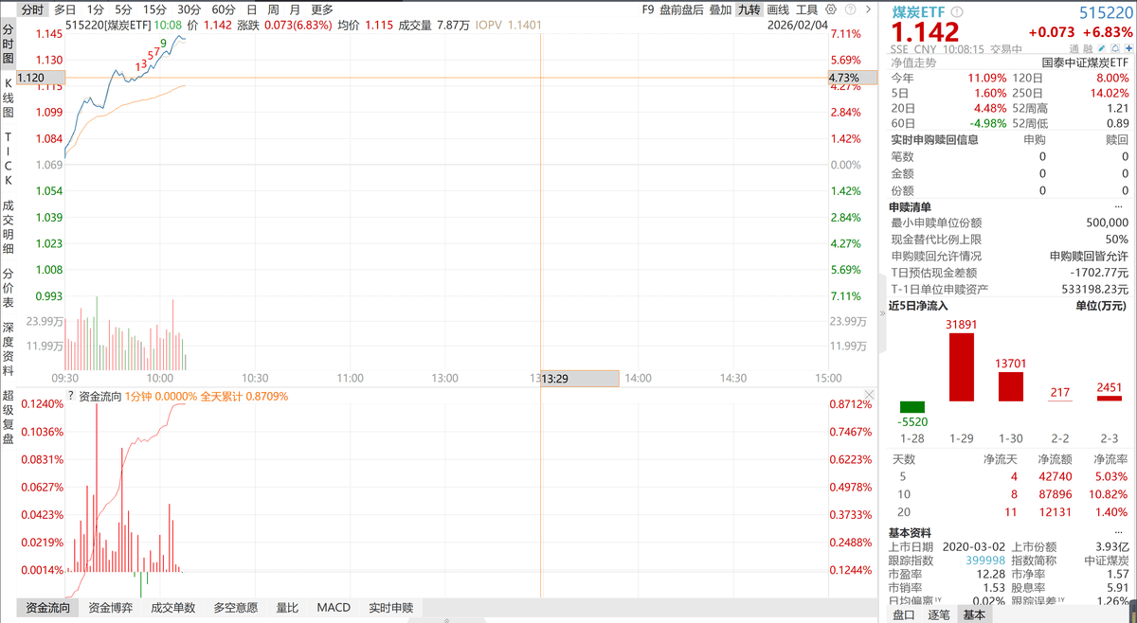Click the right arrow chevron in the toolbar

coord(869,9)
